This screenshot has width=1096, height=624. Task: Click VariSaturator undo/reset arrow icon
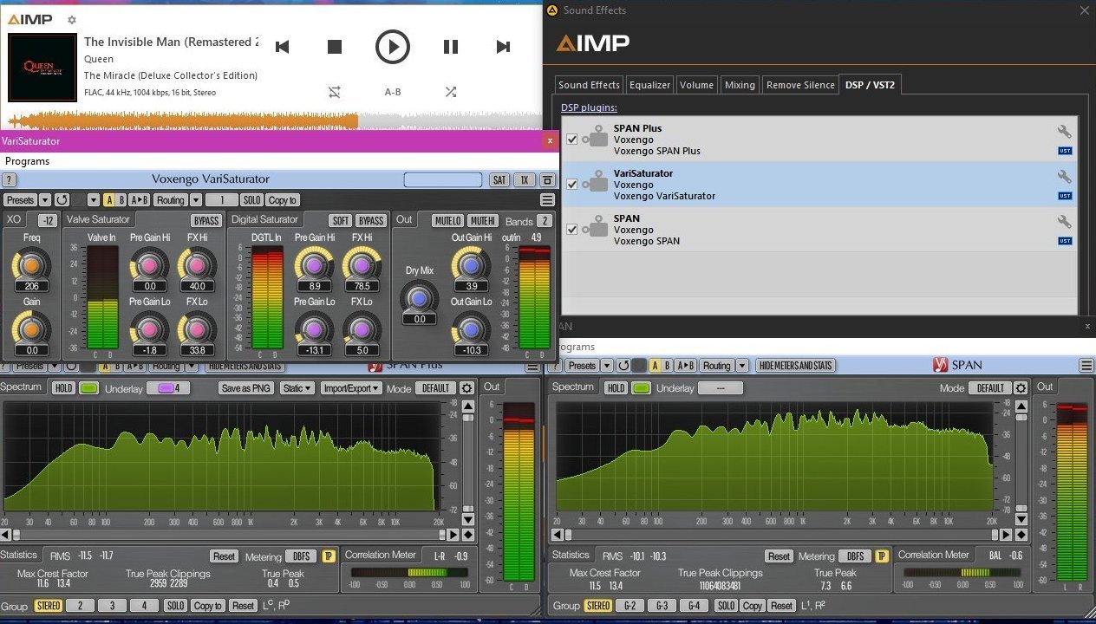coord(63,200)
